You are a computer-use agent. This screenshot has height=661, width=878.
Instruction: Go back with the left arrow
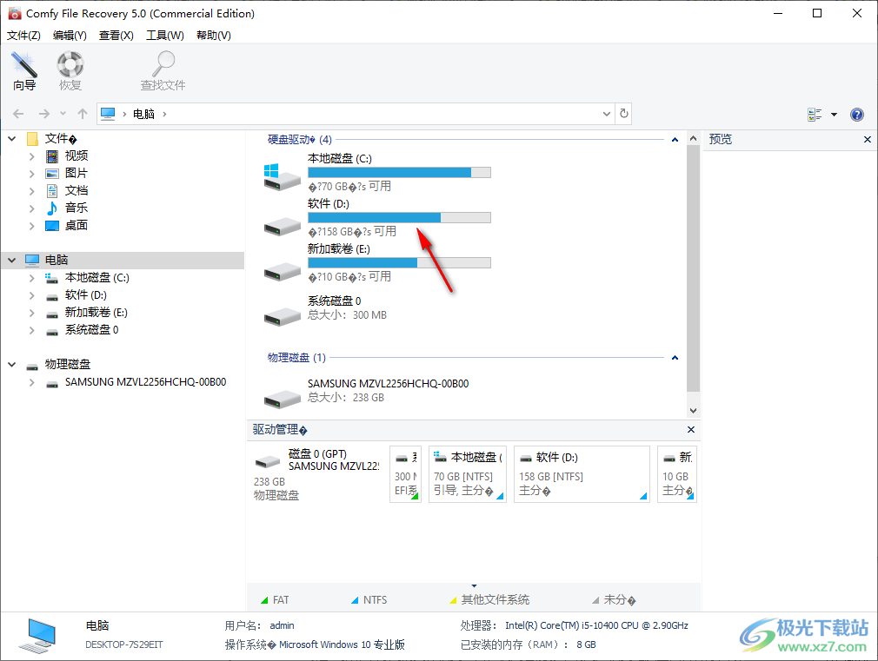tap(18, 114)
